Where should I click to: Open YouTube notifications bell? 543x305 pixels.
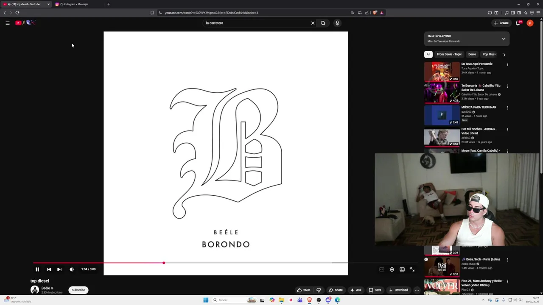518,23
